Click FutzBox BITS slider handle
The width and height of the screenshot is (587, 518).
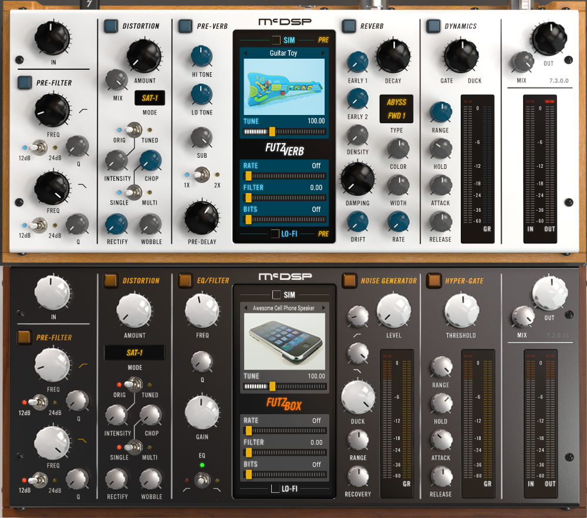click(248, 475)
